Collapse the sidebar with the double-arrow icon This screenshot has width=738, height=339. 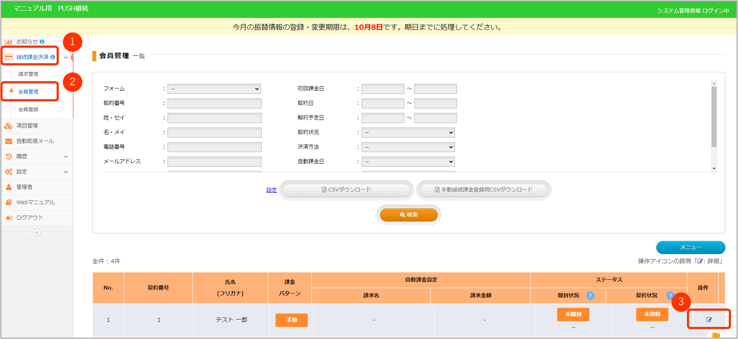coord(37,232)
